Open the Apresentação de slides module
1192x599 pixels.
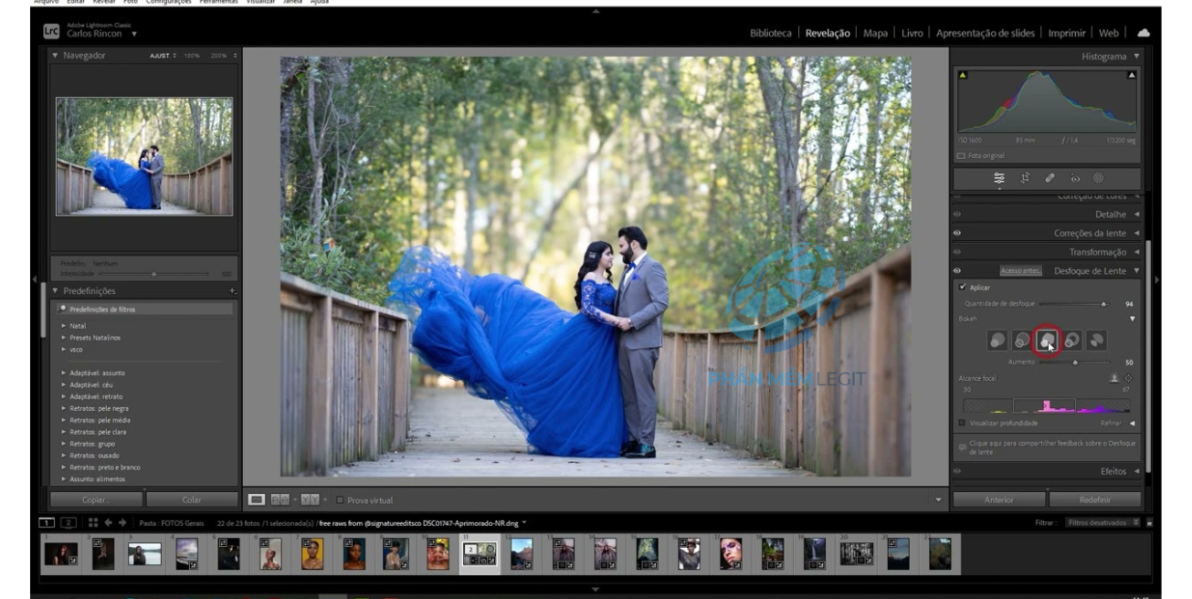[986, 33]
